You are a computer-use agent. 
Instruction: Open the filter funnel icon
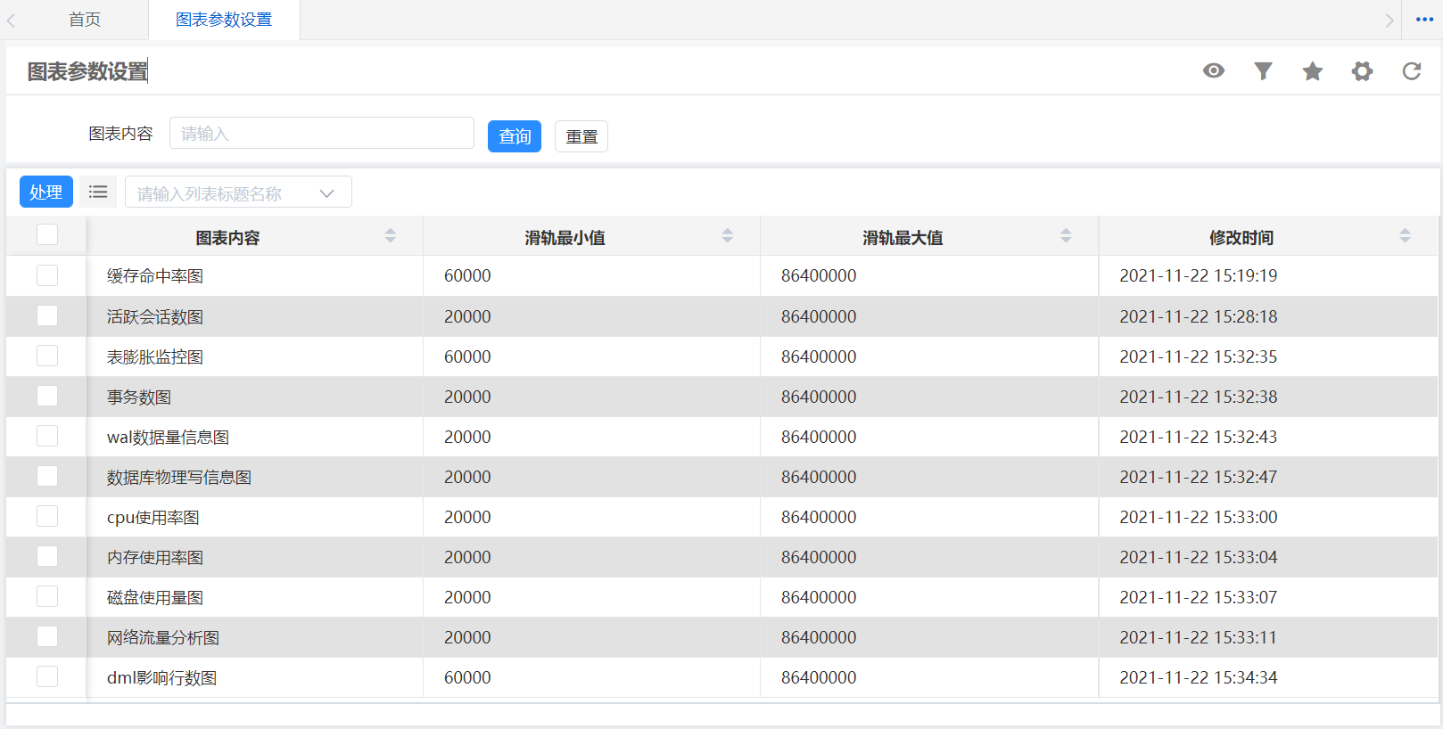pos(1263,70)
